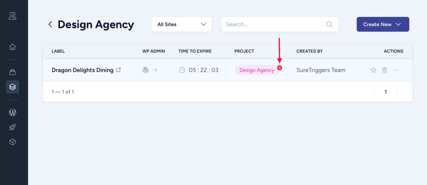This screenshot has width=427, height=185.
Task: Click the Design Agency project badge
Action: tap(256, 70)
